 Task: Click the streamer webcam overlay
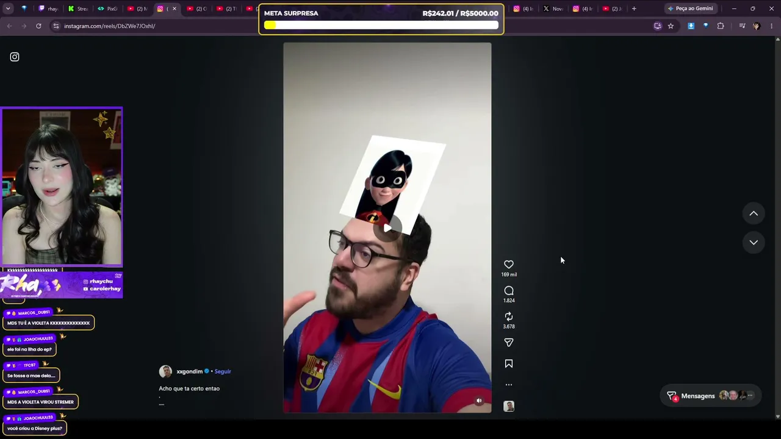[62, 187]
